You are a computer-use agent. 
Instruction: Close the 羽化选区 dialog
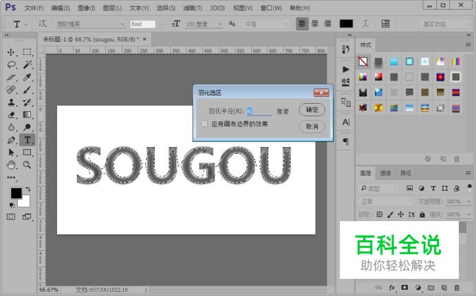coord(321,93)
